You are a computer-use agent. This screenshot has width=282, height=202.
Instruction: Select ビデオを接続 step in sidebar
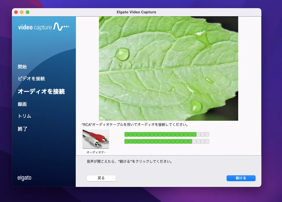31,79
